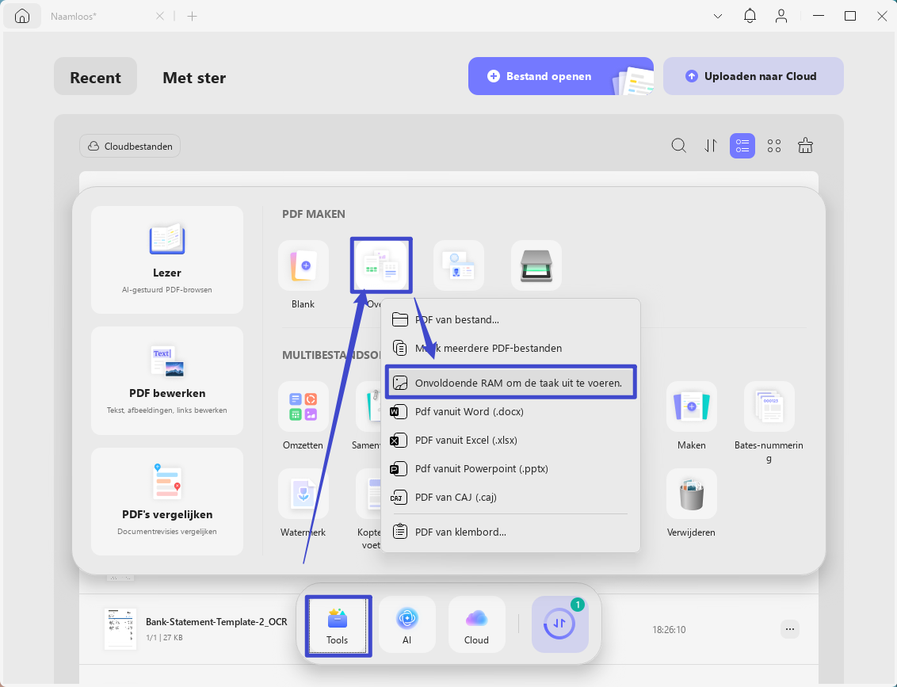Open Bank-Statement-Template-2_OCR thumbnail
This screenshot has height=687, width=897.
(120, 628)
